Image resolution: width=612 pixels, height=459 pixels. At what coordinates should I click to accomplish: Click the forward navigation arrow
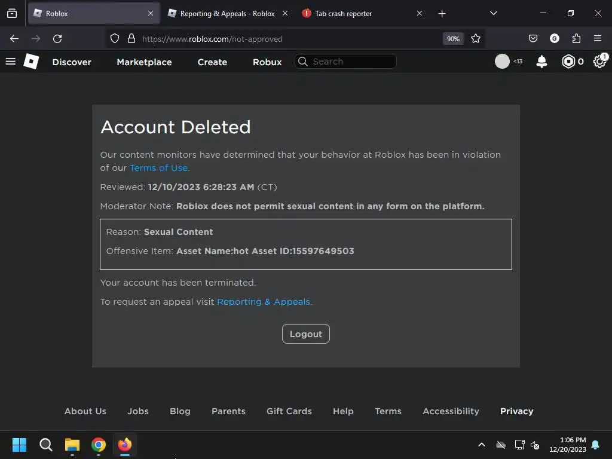(36, 39)
